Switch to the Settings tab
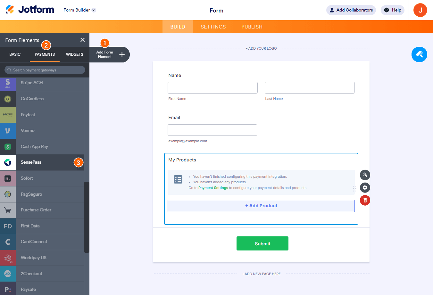The width and height of the screenshot is (433, 295). (x=213, y=27)
